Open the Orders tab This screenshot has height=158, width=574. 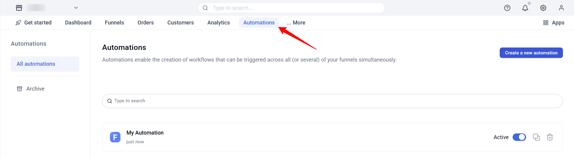coord(146,23)
